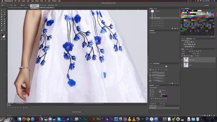Click the foreground color swatch in toolbox
Viewport: 217px width, 122px height.
point(2,35)
